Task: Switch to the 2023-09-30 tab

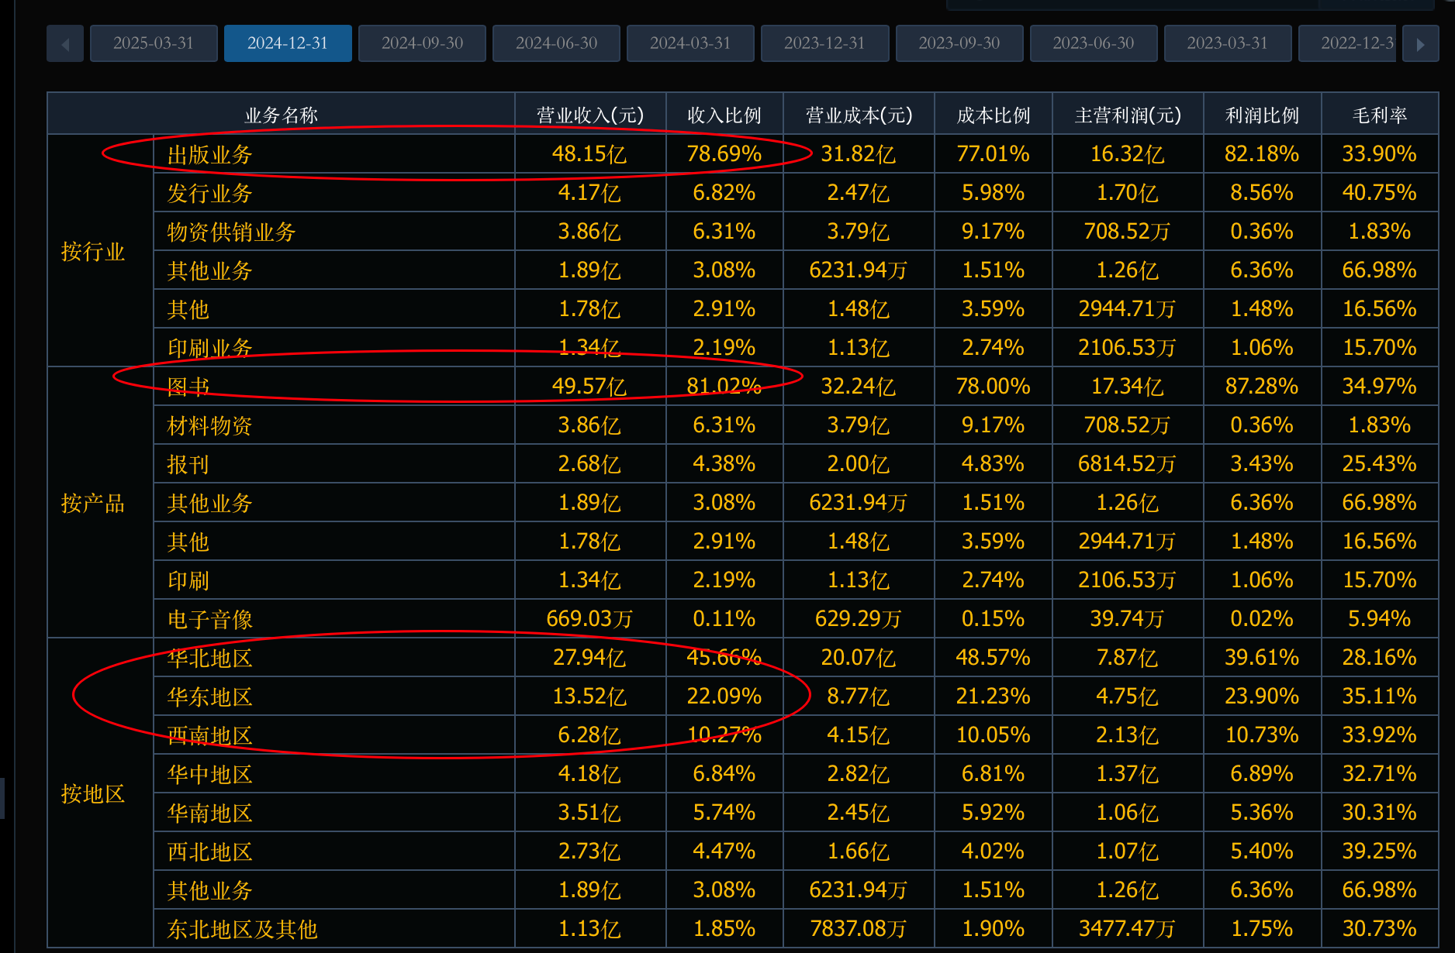Action: 959,43
